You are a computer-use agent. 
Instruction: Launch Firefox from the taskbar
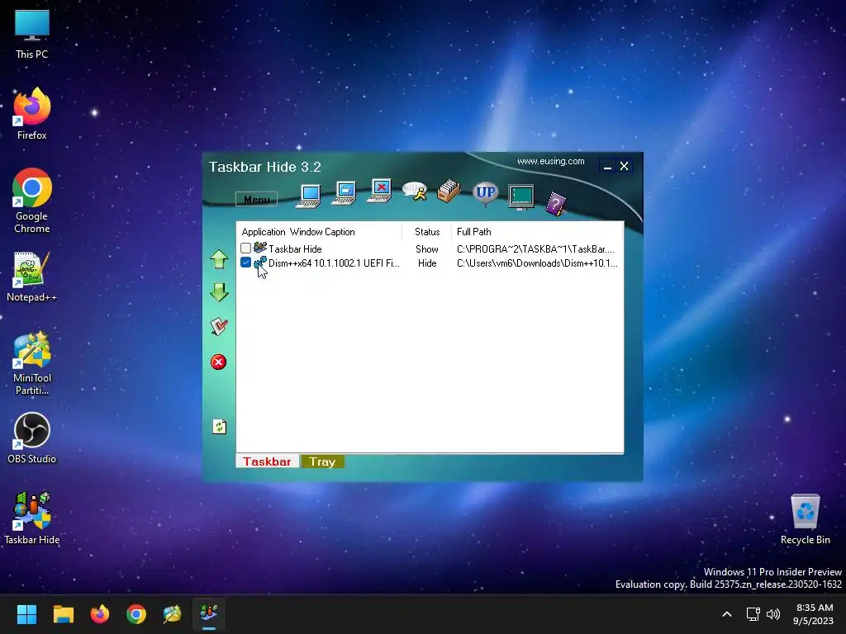[x=100, y=614]
